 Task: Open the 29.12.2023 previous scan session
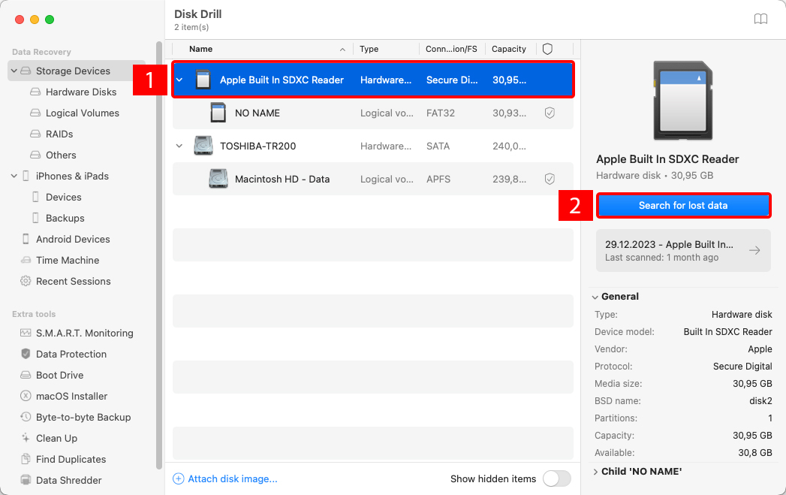(683, 250)
